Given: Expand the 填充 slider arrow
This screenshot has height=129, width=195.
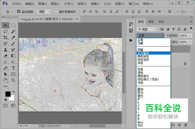Looking at the screenshot, I should point(190,42).
